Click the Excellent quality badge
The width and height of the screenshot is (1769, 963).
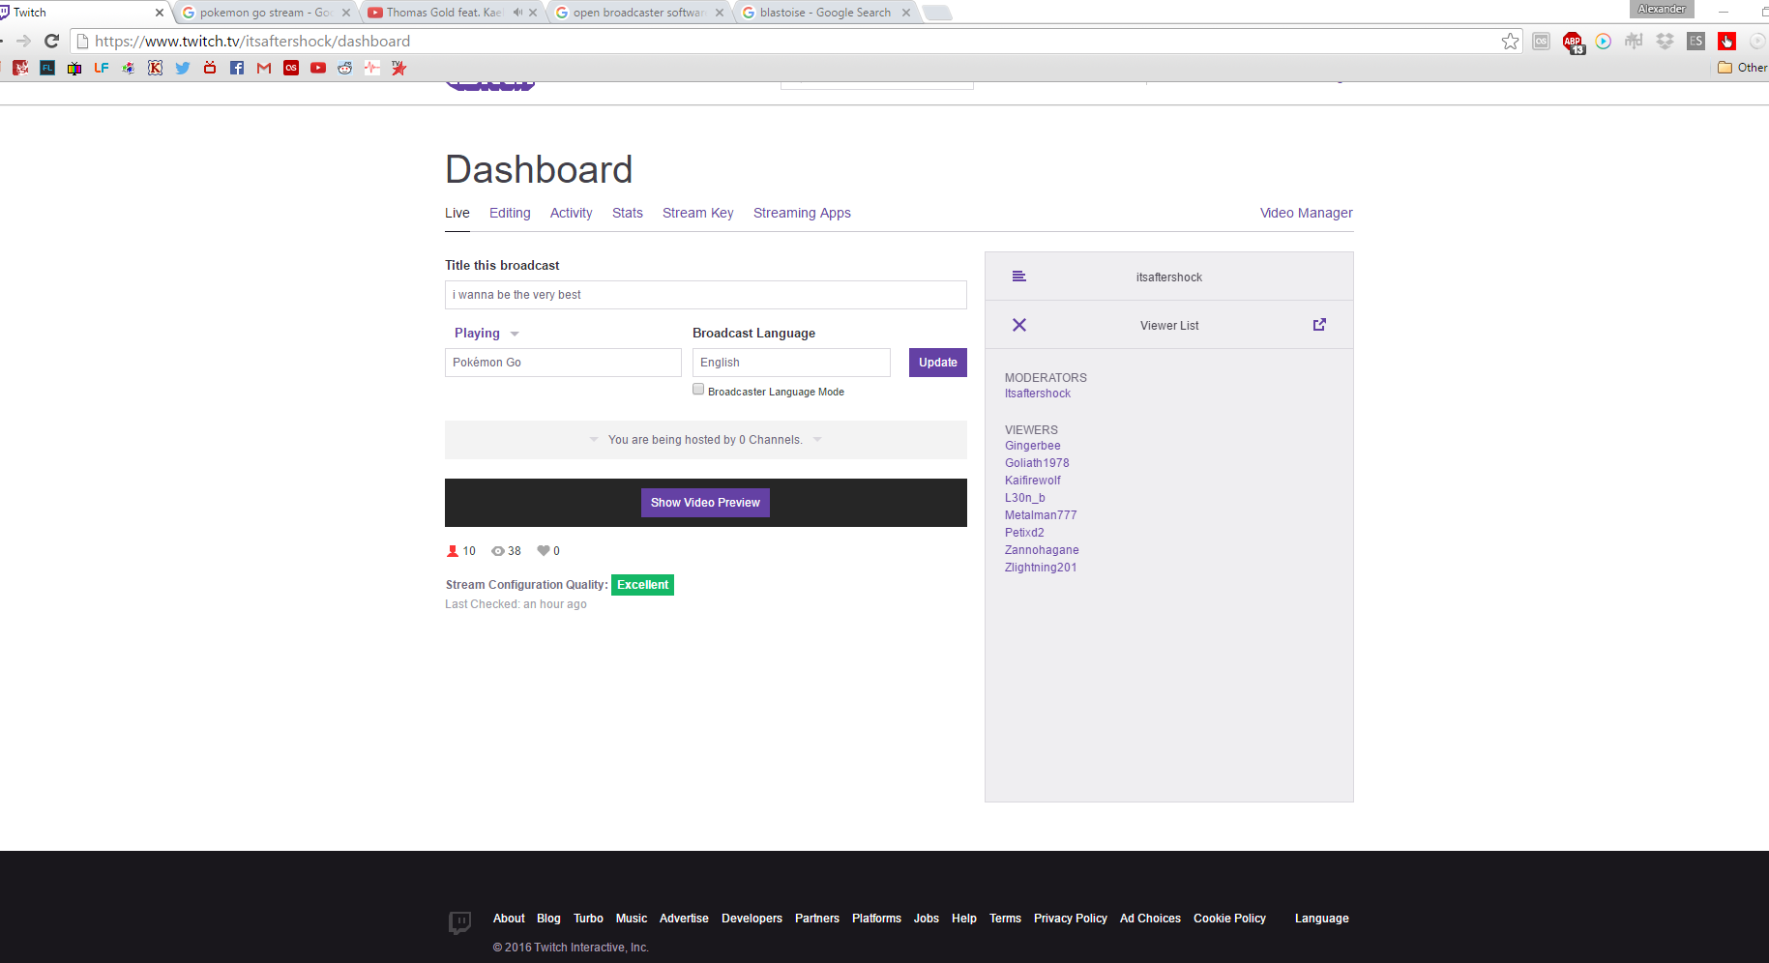click(642, 585)
